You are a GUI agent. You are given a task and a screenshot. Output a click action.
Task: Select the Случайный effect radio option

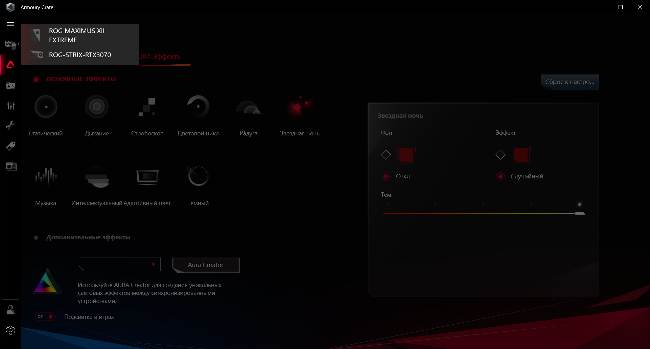(x=501, y=176)
